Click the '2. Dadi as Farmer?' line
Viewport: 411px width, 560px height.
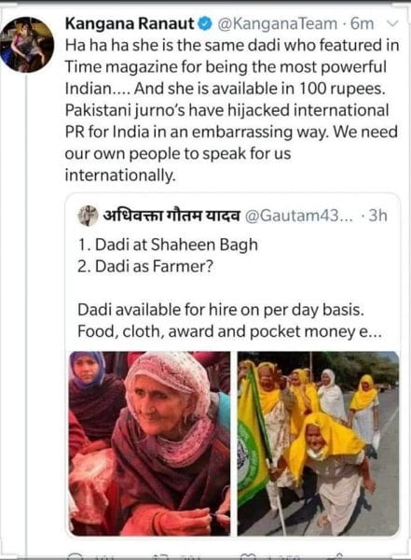pos(145,266)
